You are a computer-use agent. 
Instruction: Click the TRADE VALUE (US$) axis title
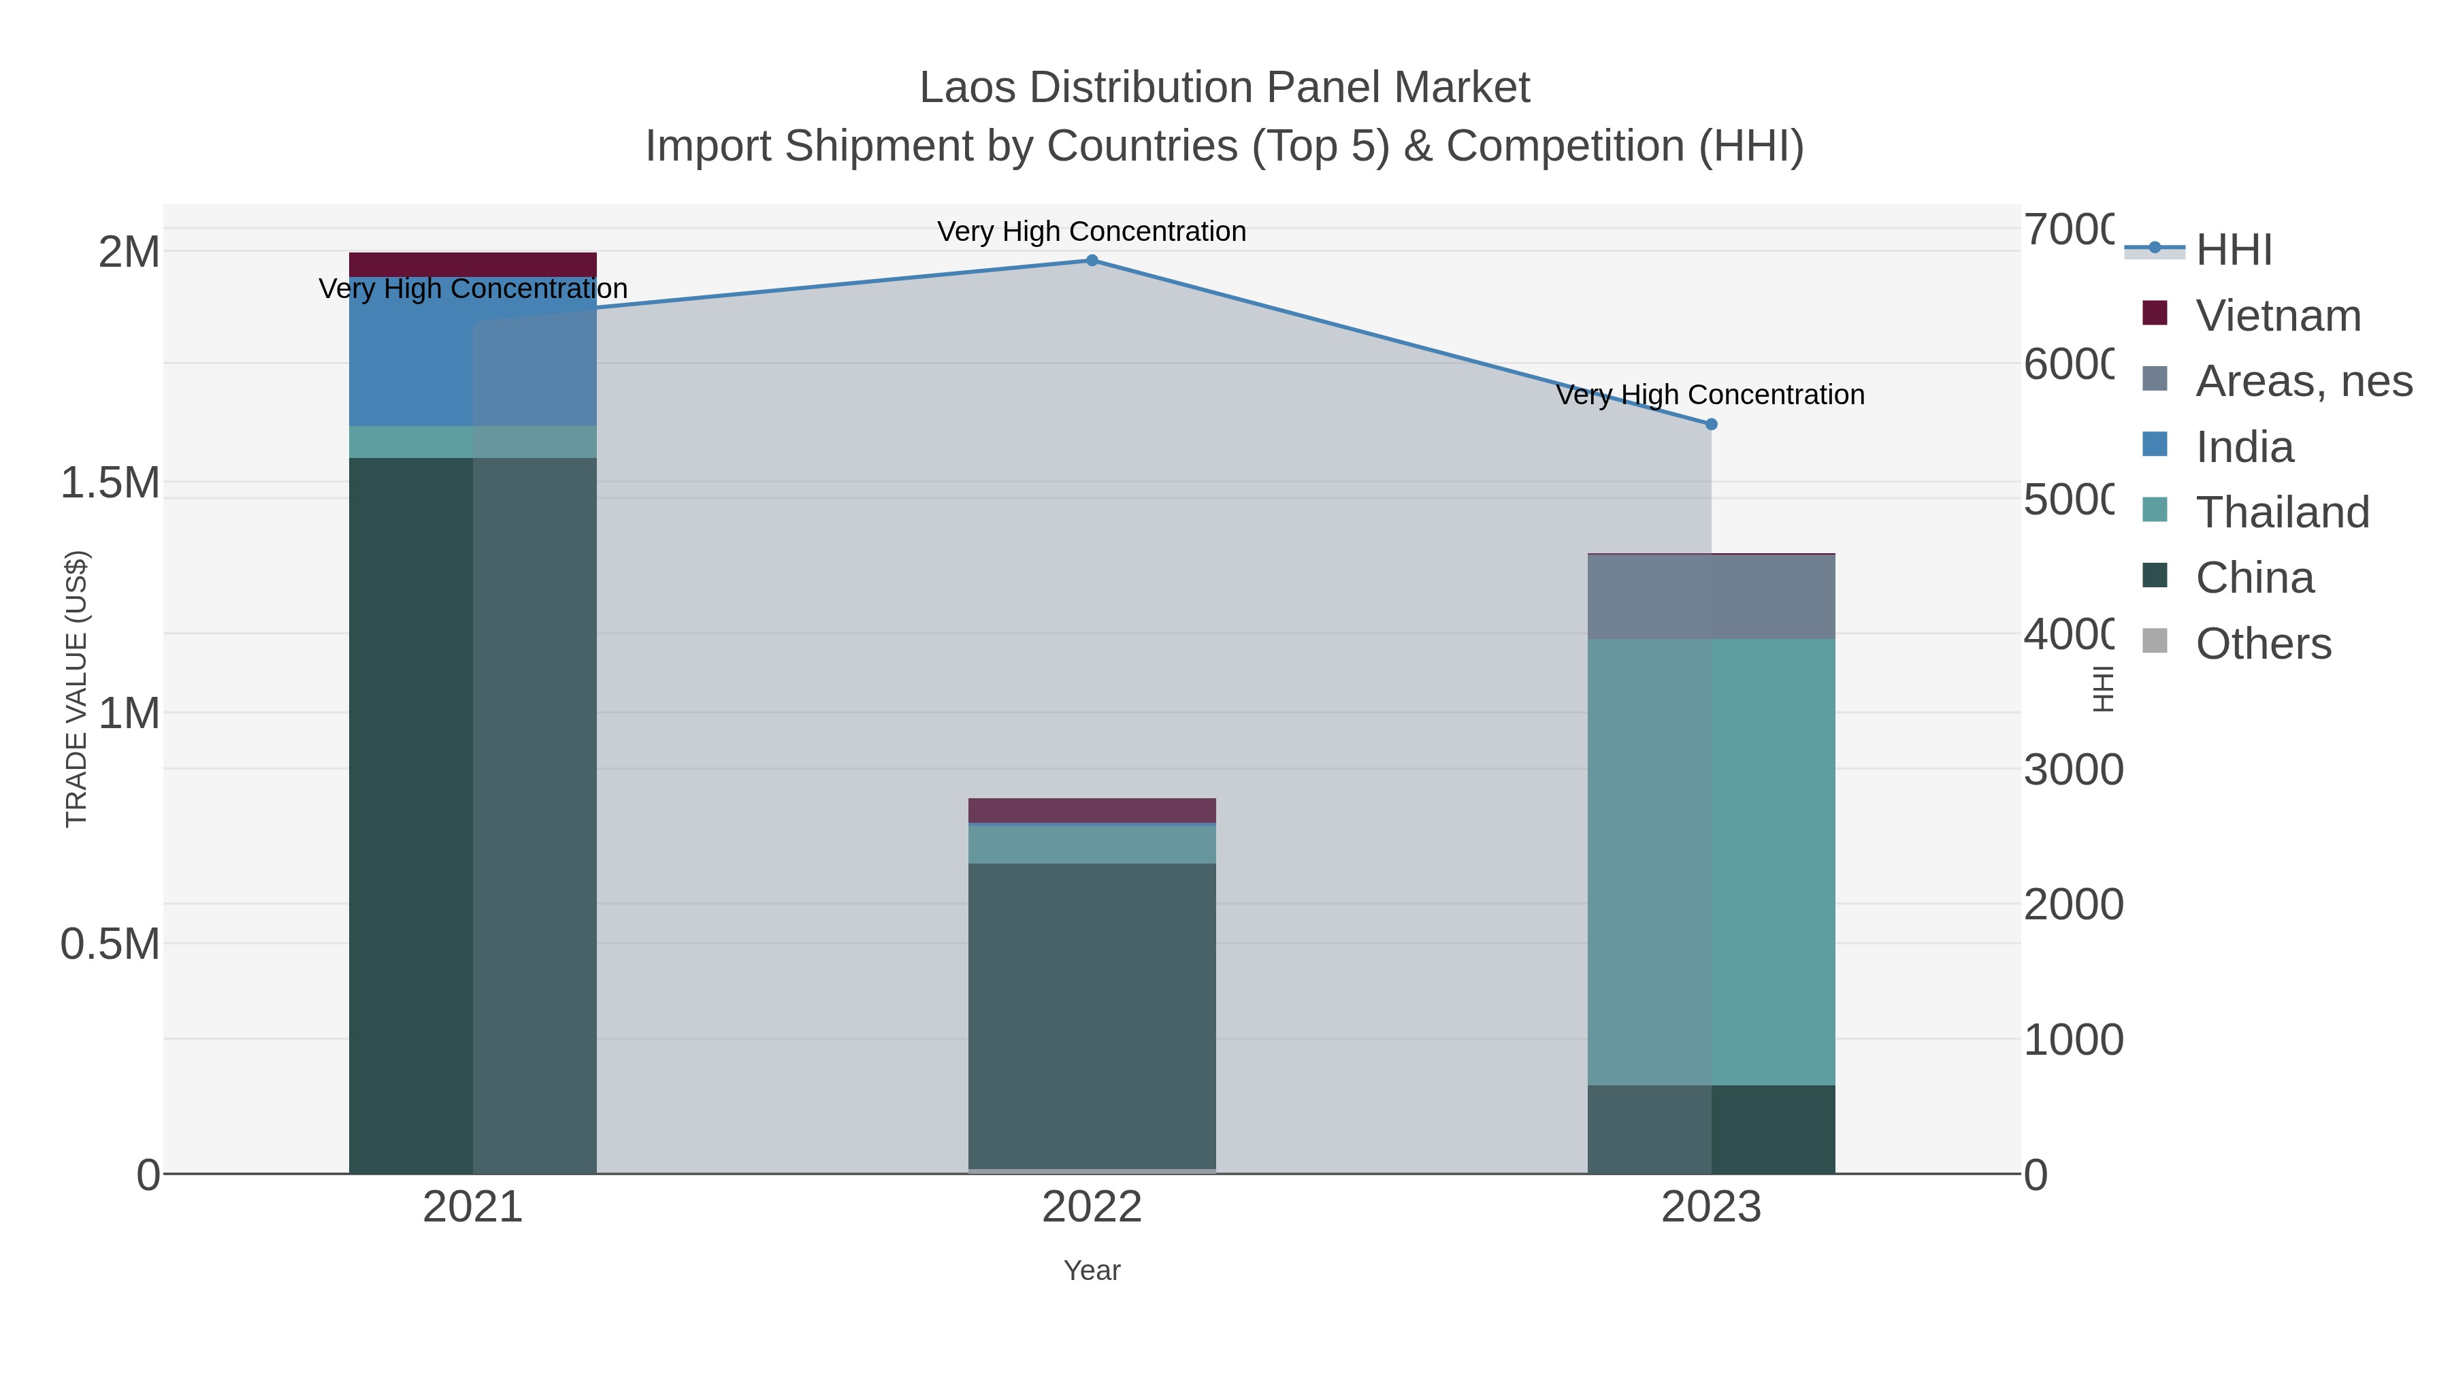click(76, 689)
